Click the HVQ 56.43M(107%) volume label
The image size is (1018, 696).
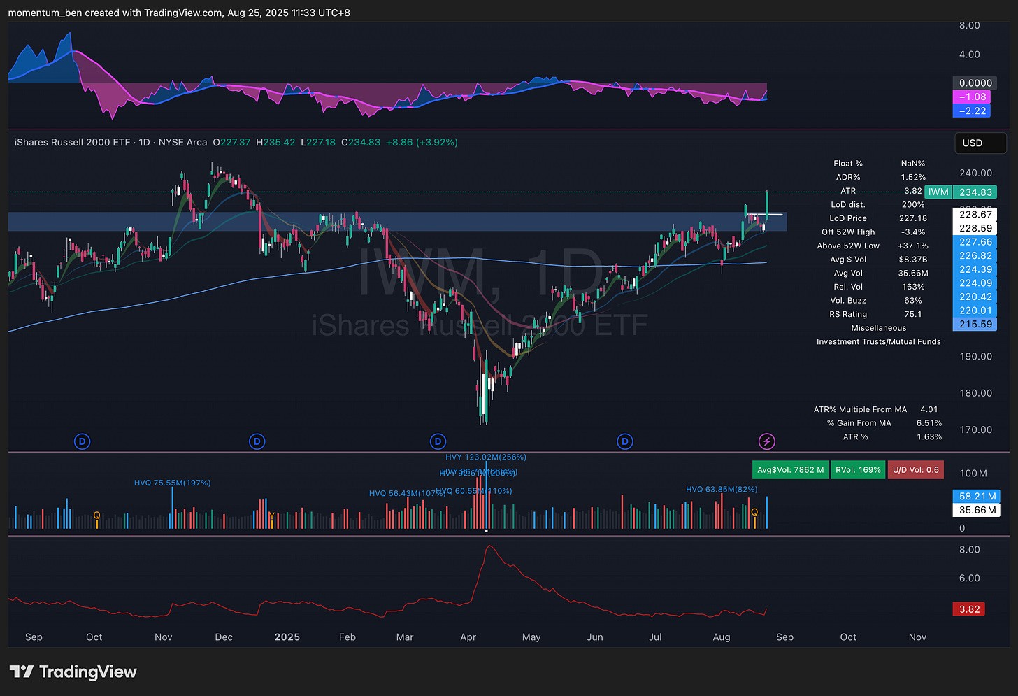click(x=407, y=493)
